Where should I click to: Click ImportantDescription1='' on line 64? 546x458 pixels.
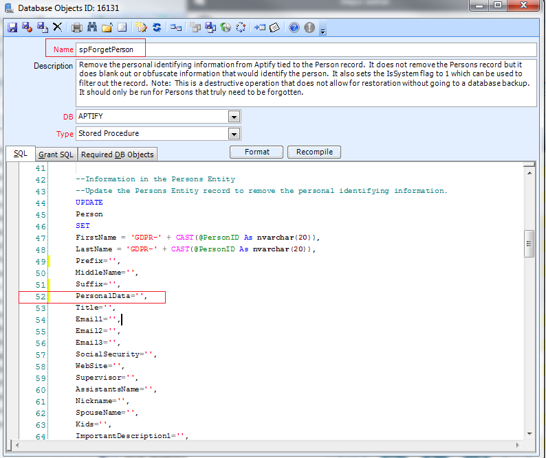click(x=132, y=436)
